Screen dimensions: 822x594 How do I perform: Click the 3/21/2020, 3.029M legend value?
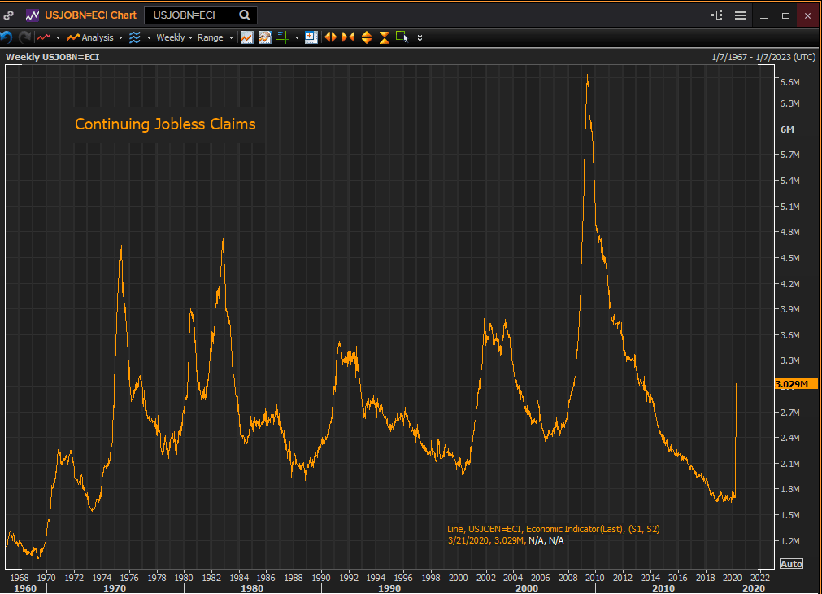[x=486, y=540]
